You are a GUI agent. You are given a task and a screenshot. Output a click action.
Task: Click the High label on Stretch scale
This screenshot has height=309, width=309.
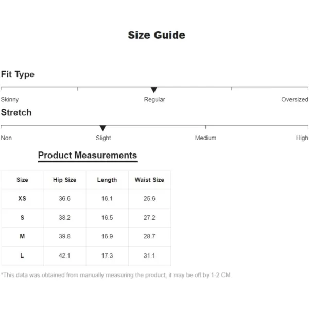coord(302,138)
